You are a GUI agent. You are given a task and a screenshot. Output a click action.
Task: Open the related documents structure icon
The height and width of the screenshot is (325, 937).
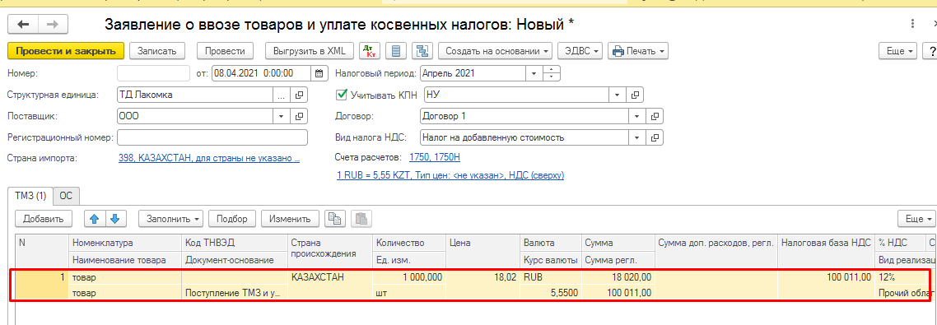coord(422,51)
